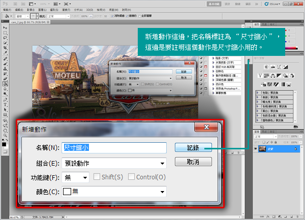Screen dimensions: 305x220
Task: Check Control(O) in the enlarged New Action dialog
Action: (x=131, y=177)
